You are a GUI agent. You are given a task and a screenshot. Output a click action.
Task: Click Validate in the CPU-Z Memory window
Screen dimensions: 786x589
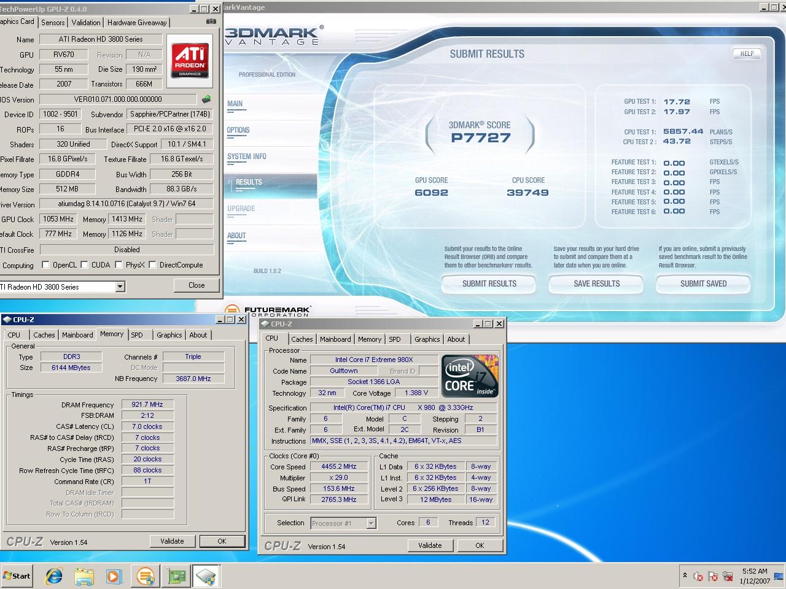(172, 541)
